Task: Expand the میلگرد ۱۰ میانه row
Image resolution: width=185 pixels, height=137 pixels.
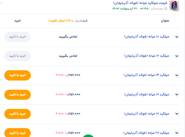Action: [177, 37]
